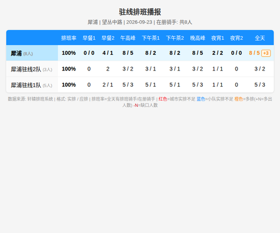This screenshot has height=233, width=280.
Task: Select the 夜宵2 column header
Action: 236,38
